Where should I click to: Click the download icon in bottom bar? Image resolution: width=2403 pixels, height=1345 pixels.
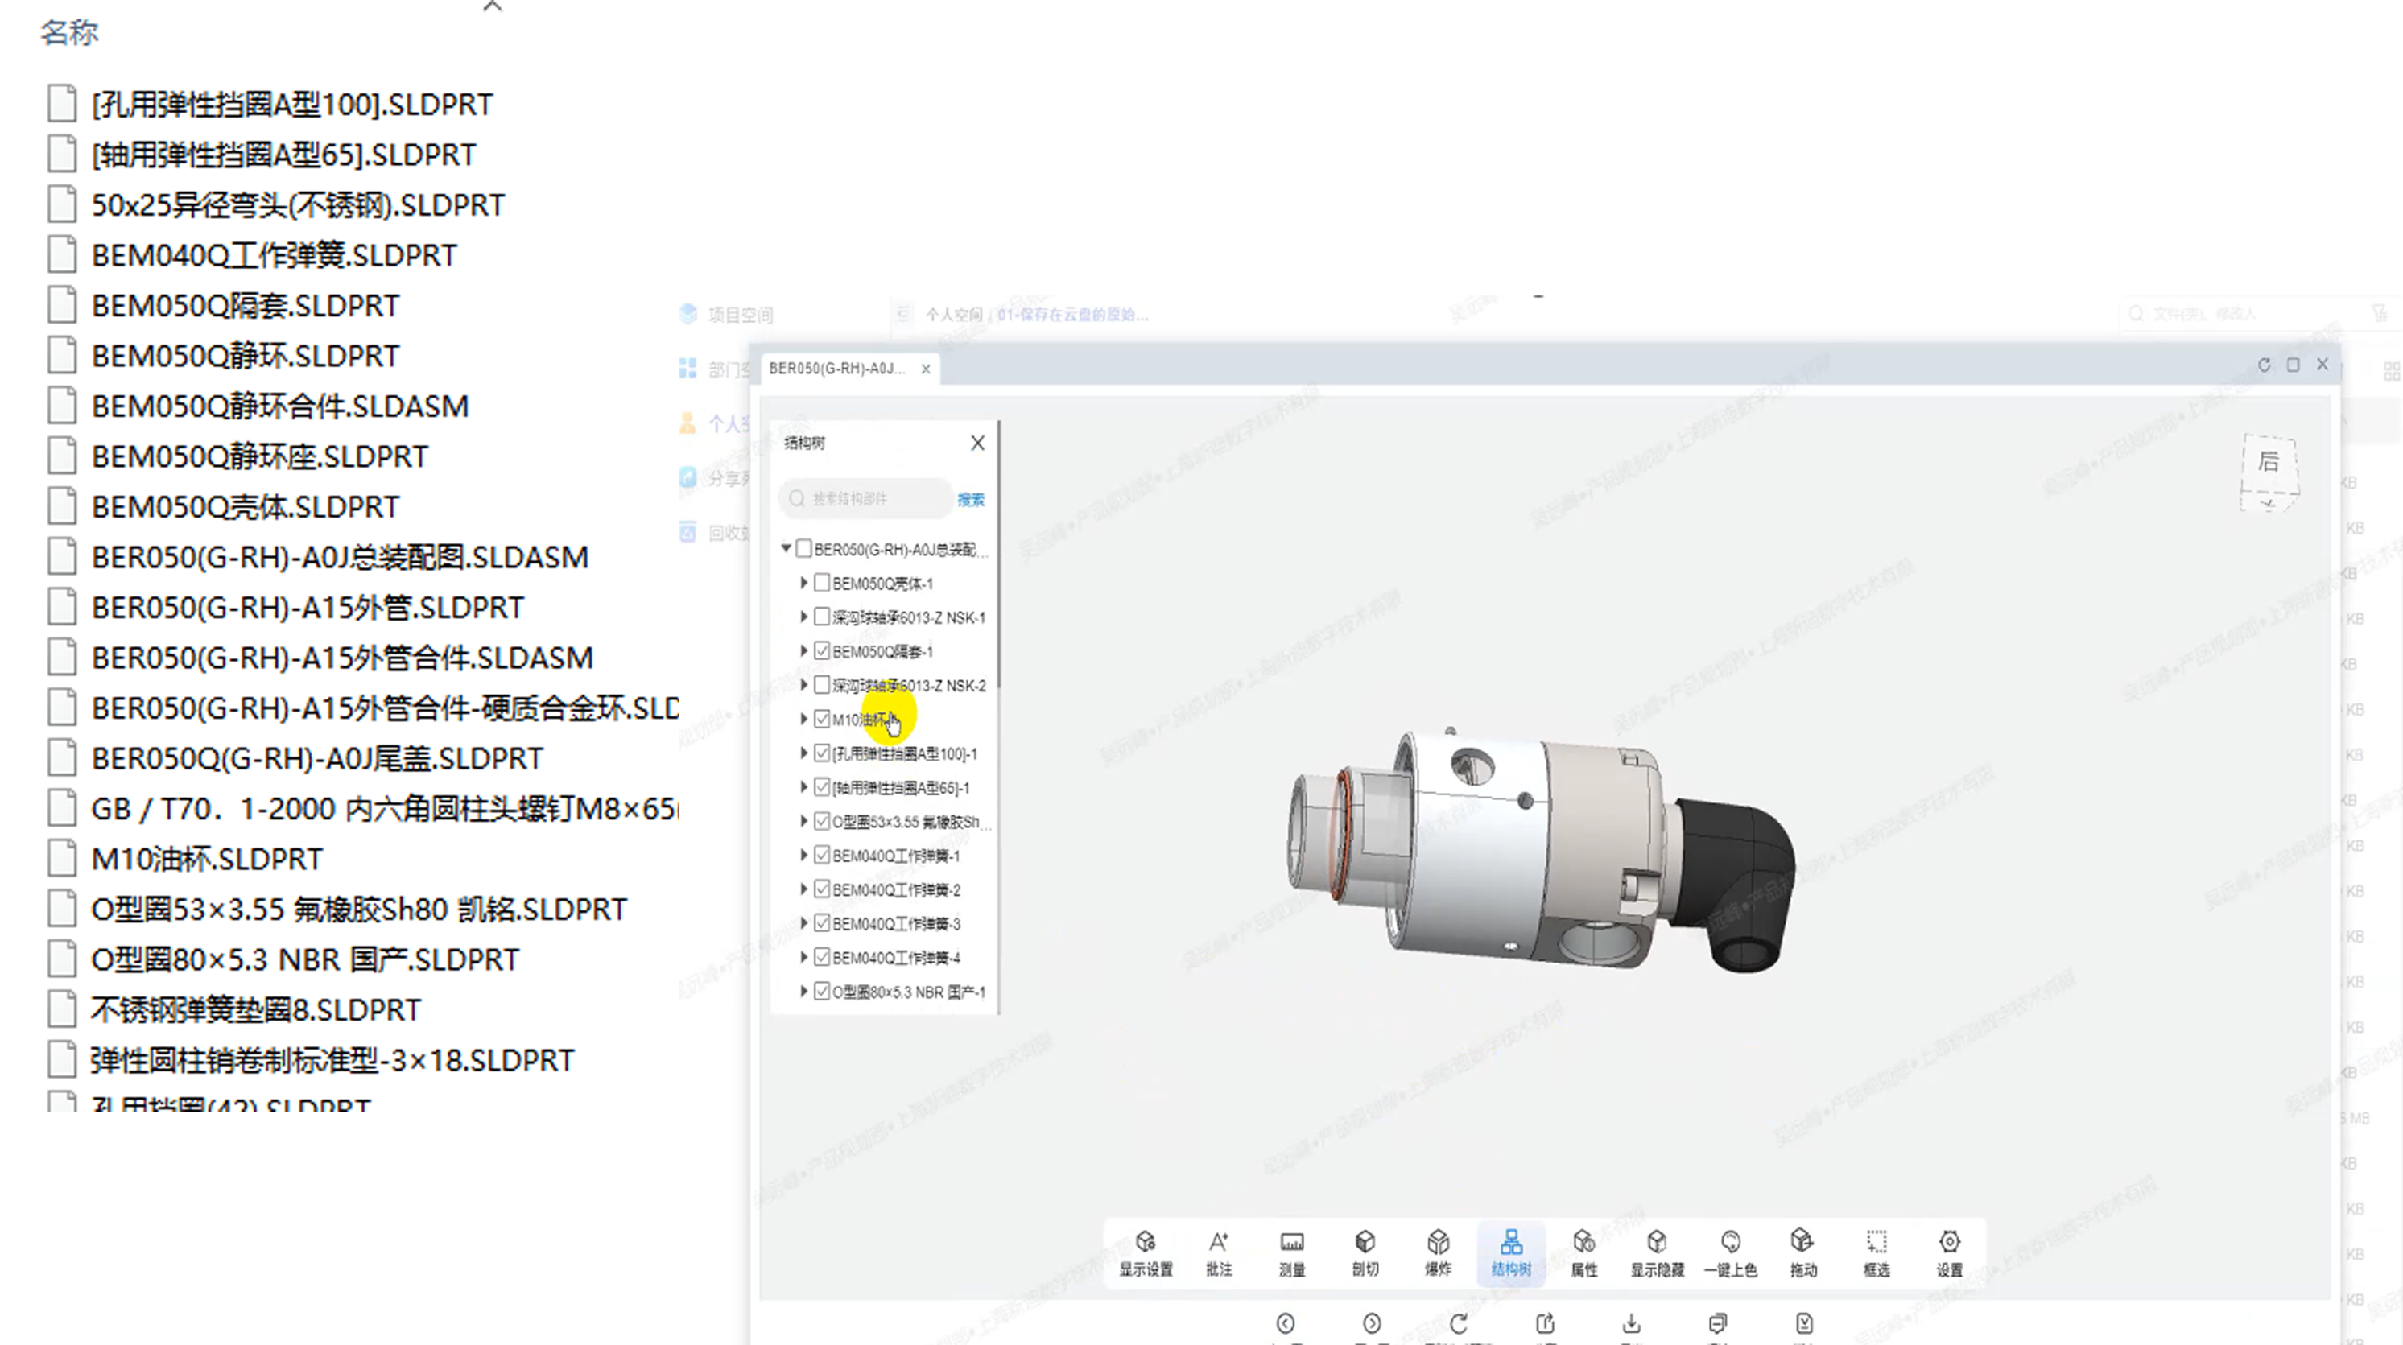click(1632, 1323)
